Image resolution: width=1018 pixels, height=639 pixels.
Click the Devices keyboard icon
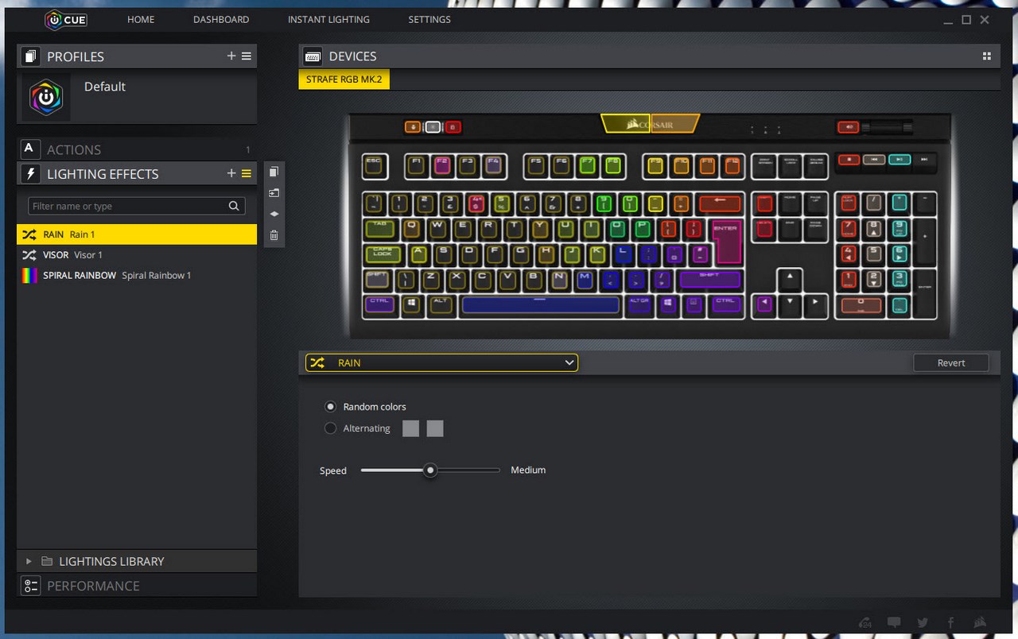point(313,56)
